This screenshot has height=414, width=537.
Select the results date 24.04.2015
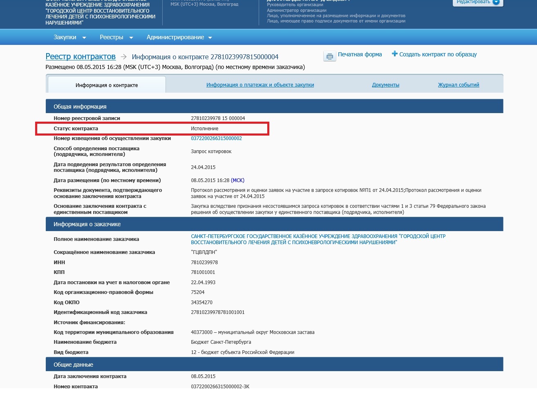[203, 167]
